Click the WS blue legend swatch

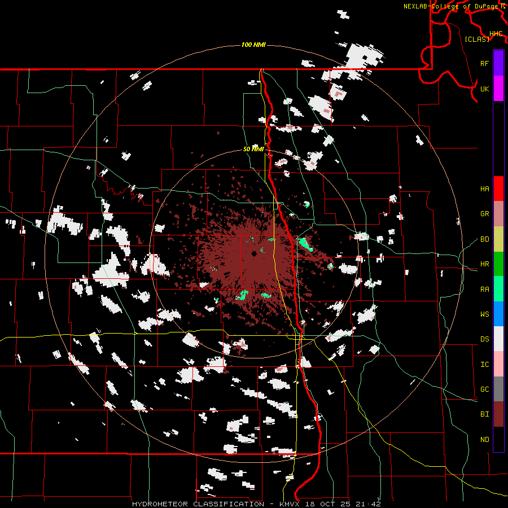pos(498,314)
